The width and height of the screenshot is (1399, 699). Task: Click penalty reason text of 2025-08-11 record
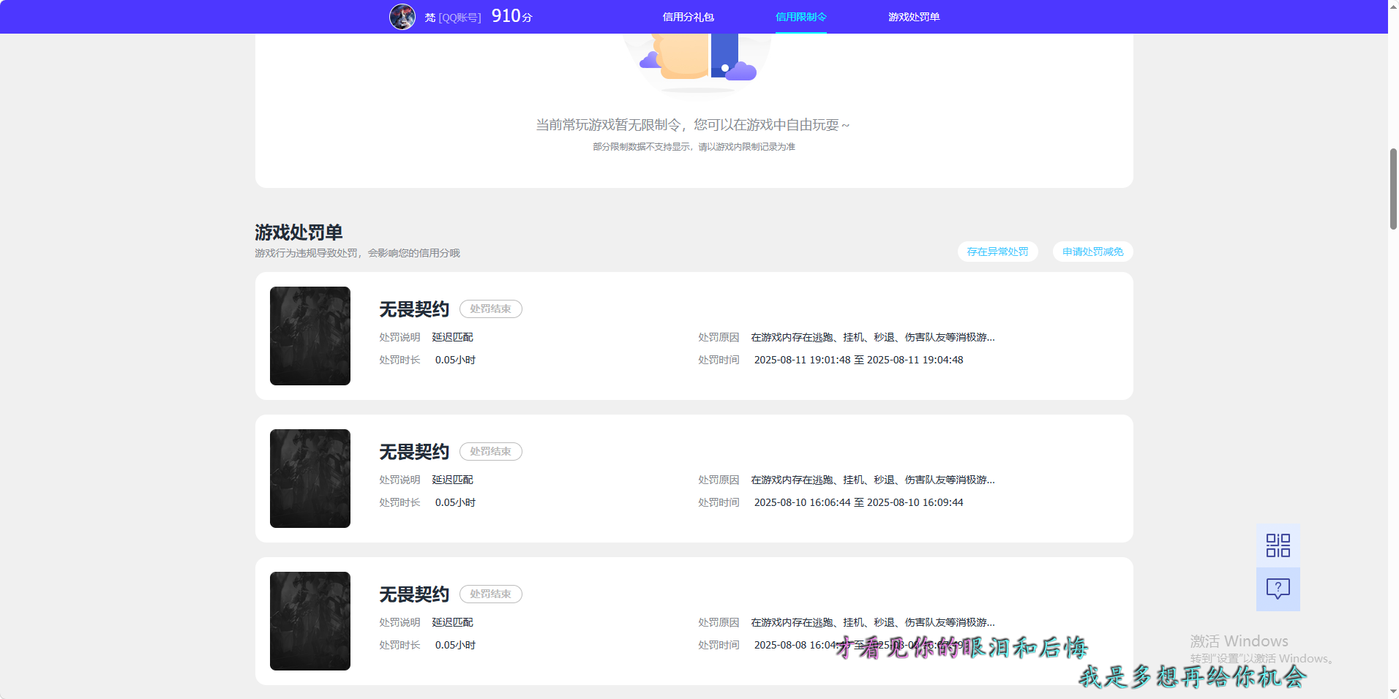coord(873,337)
